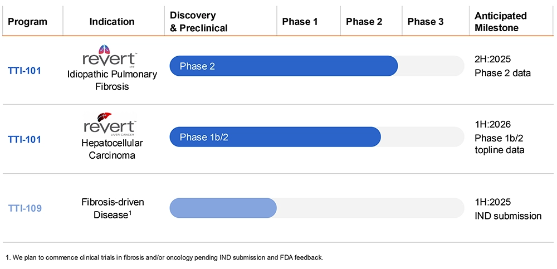557x269 pixels.
Task: Select the TTI-109 program name
Action: [25, 208]
